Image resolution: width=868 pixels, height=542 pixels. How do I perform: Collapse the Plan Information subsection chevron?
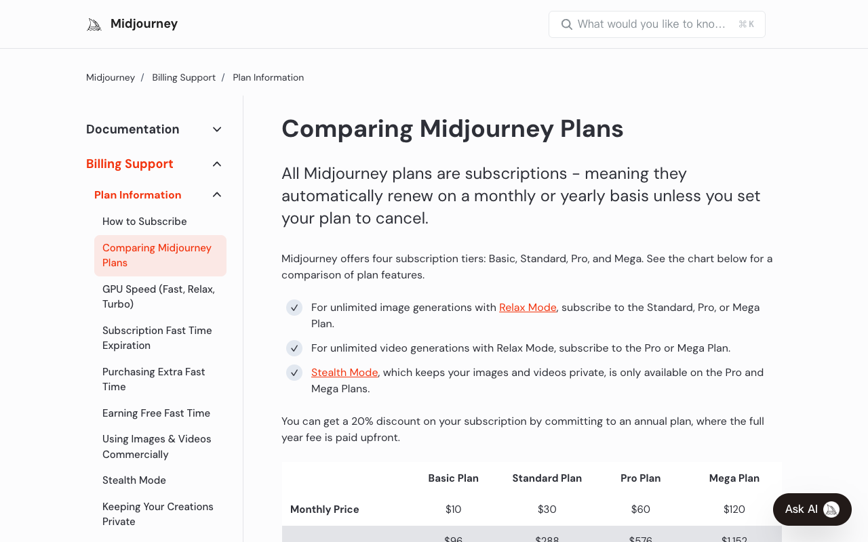tap(217, 195)
